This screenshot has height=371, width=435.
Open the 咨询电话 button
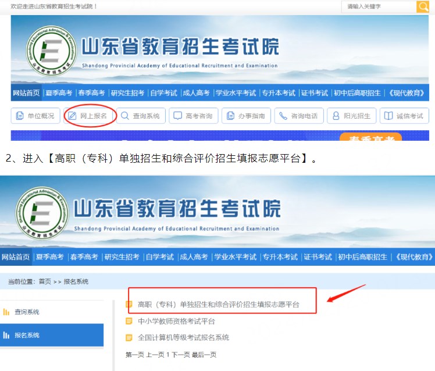299,116
